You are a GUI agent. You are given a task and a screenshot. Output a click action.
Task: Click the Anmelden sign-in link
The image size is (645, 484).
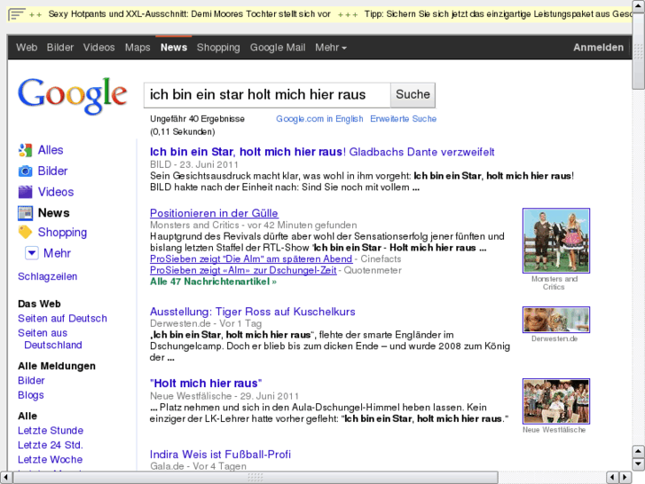598,47
